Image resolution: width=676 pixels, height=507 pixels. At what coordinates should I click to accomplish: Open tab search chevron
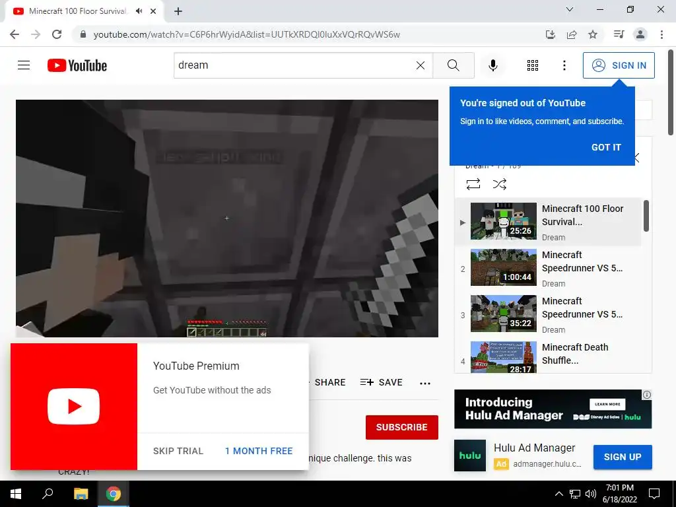(570, 9)
